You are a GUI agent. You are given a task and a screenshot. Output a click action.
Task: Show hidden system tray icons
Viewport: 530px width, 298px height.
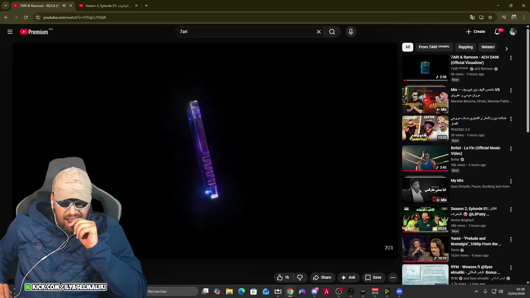(476, 291)
